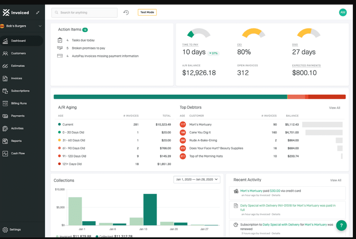Screen dimensions: 356x239
Task: Click View All in Recent Activity
Action: 335,180
